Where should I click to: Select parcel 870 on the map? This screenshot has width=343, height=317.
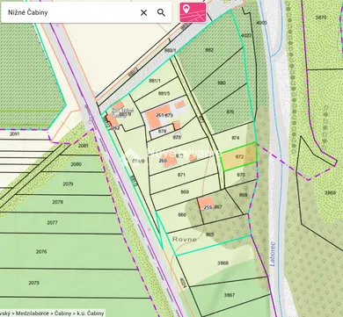241,175
